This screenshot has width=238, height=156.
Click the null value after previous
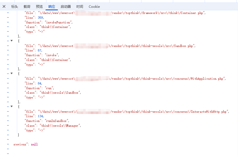click(34, 144)
